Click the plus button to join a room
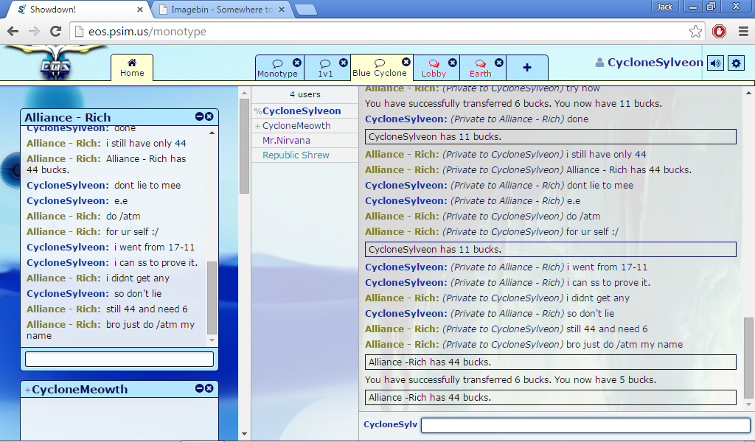 [527, 68]
